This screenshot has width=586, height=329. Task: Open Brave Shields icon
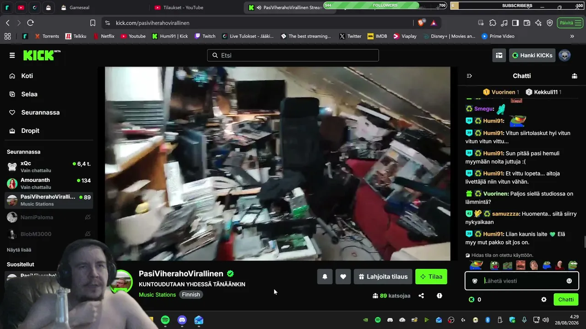tap(421, 23)
